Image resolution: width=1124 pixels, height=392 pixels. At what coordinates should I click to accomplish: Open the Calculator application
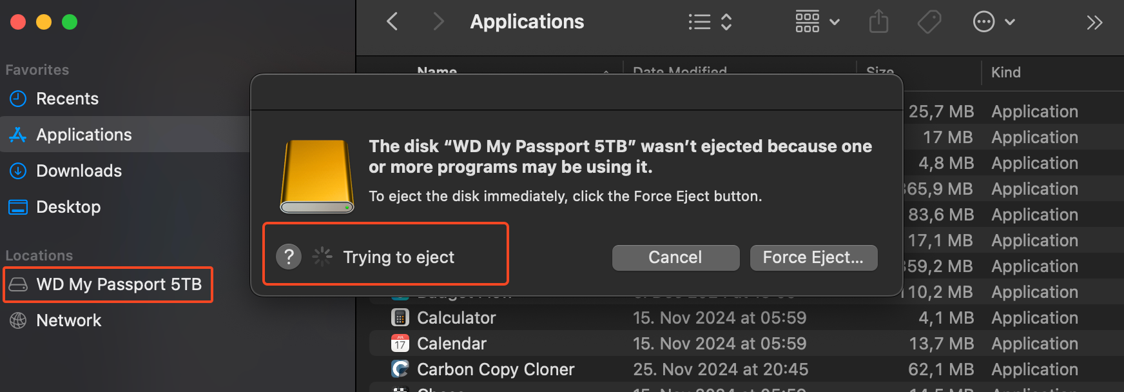(x=456, y=317)
